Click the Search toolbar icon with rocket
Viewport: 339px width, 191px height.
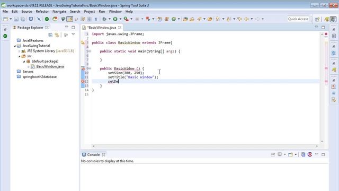tap(199, 19)
